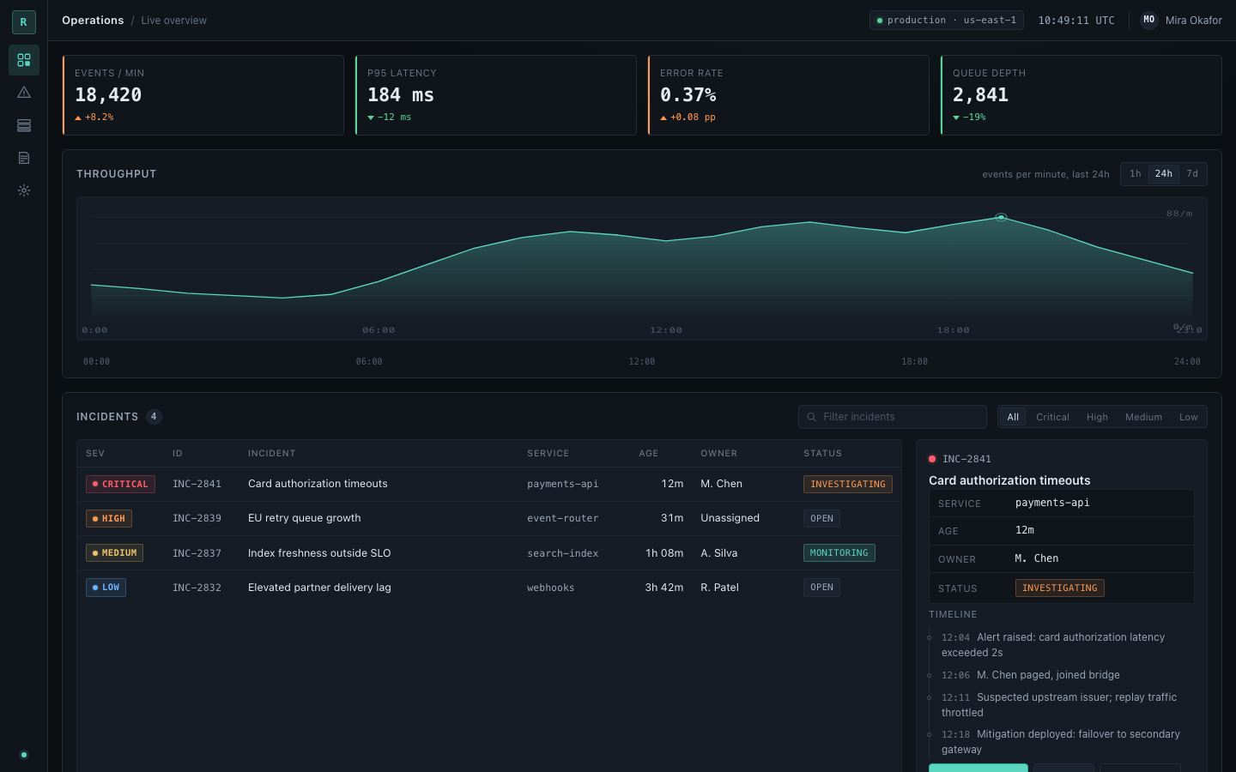The width and height of the screenshot is (1236, 772).
Task: Click the webhooks service cell
Action: (551, 588)
